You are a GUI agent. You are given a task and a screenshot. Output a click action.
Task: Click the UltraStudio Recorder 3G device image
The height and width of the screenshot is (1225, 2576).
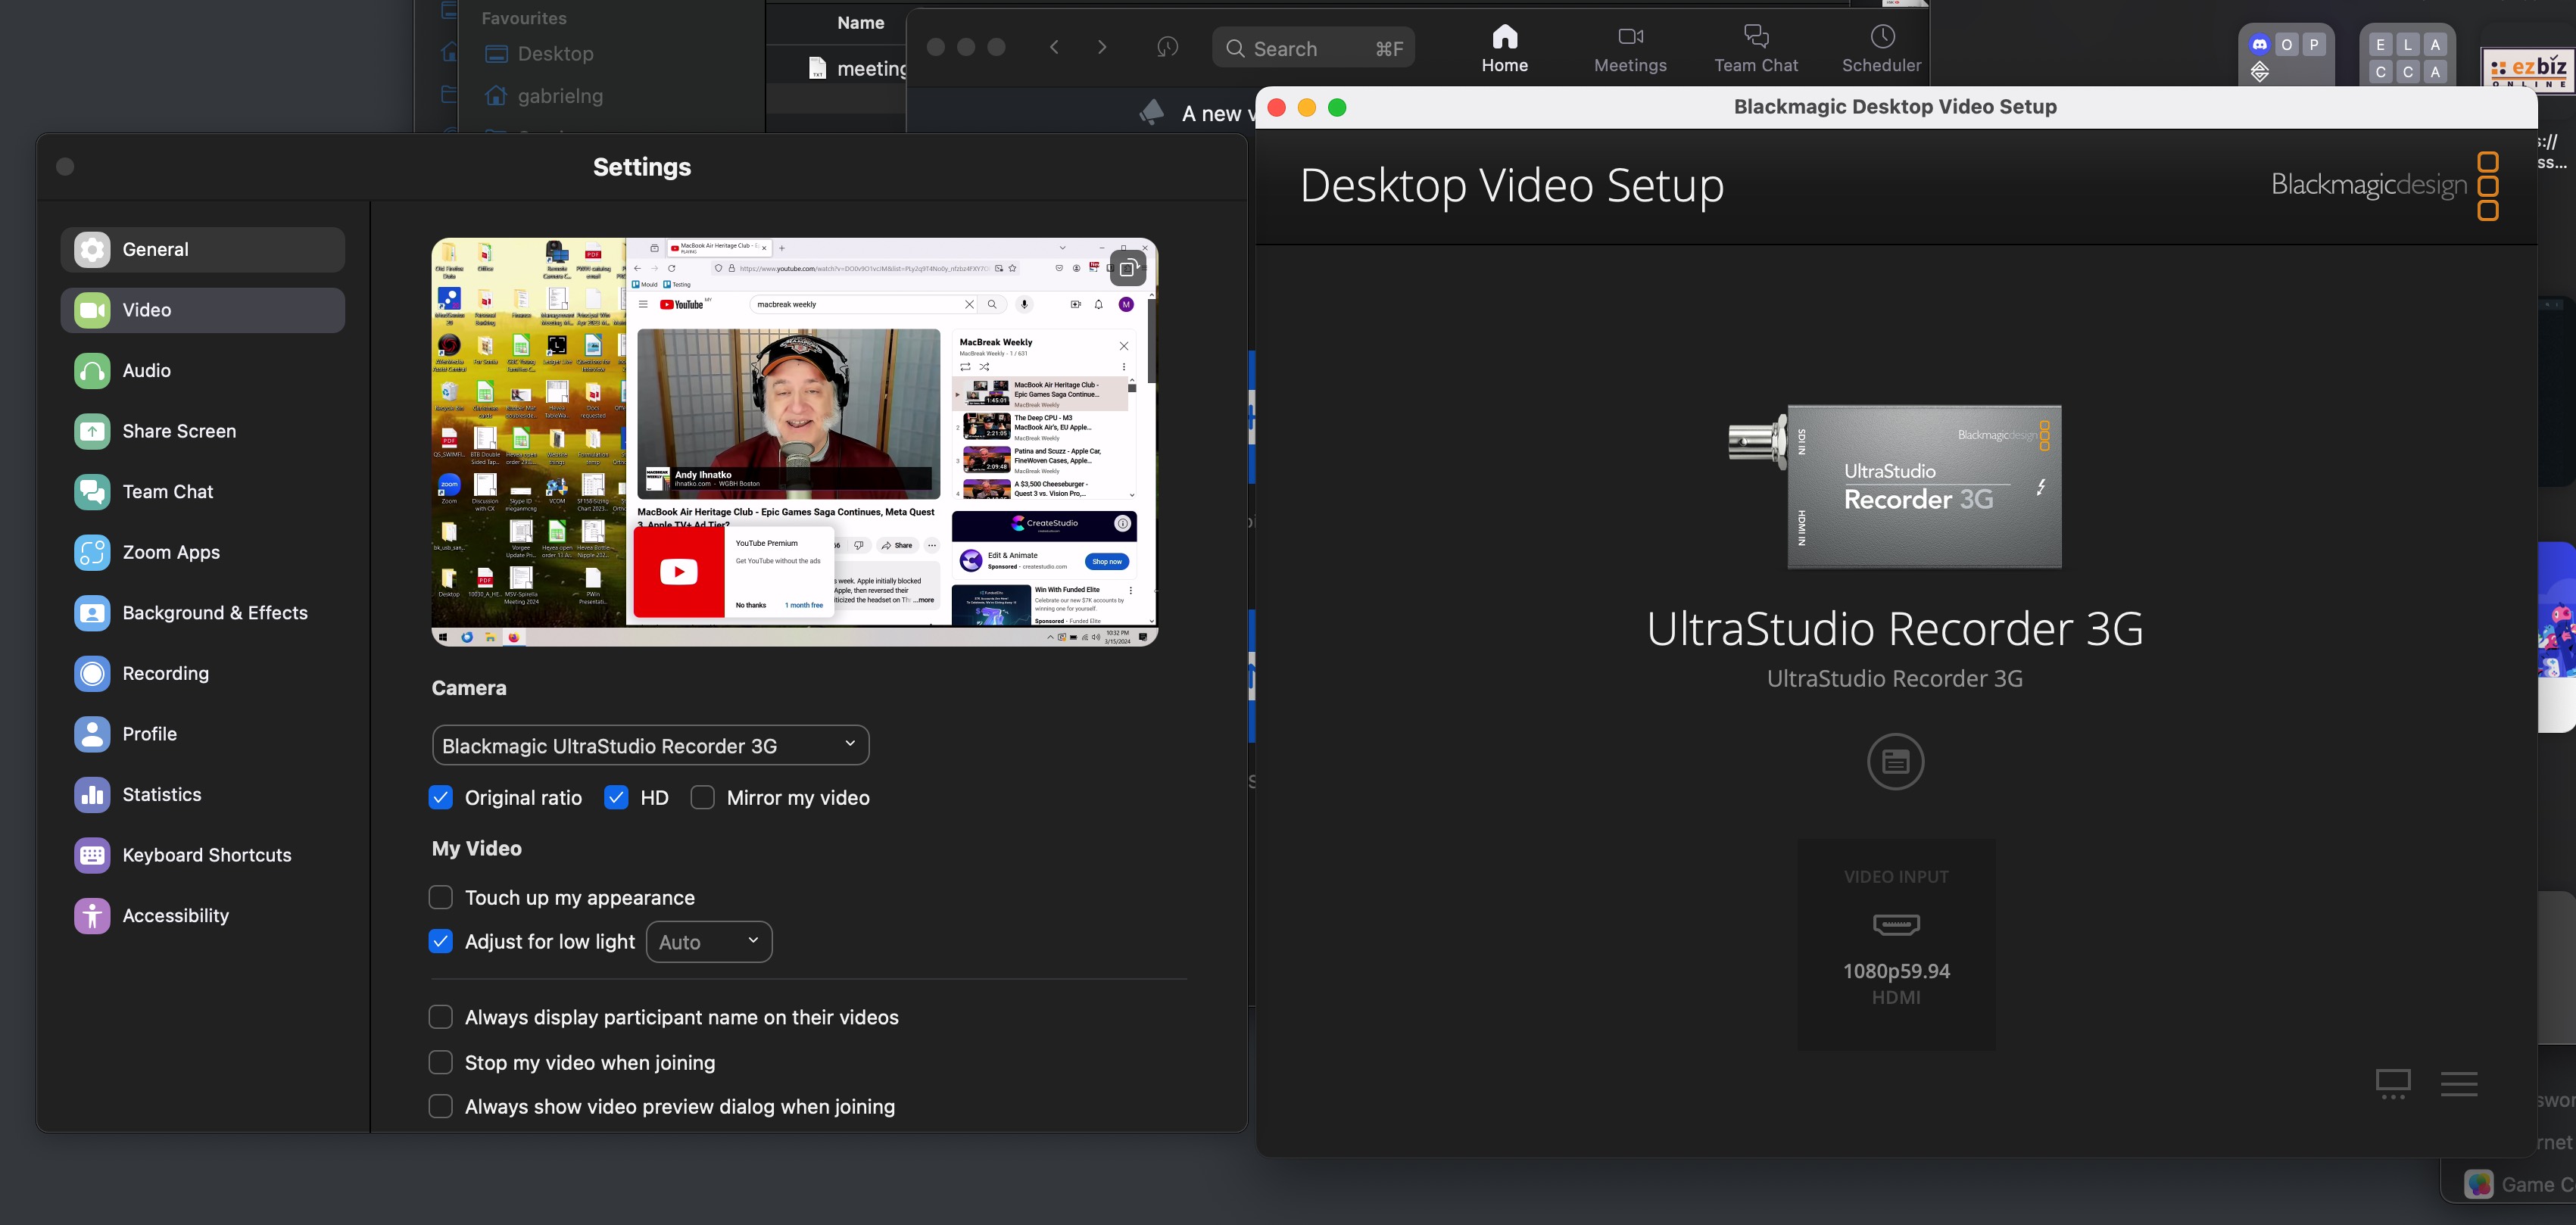pyautogui.click(x=1895, y=486)
